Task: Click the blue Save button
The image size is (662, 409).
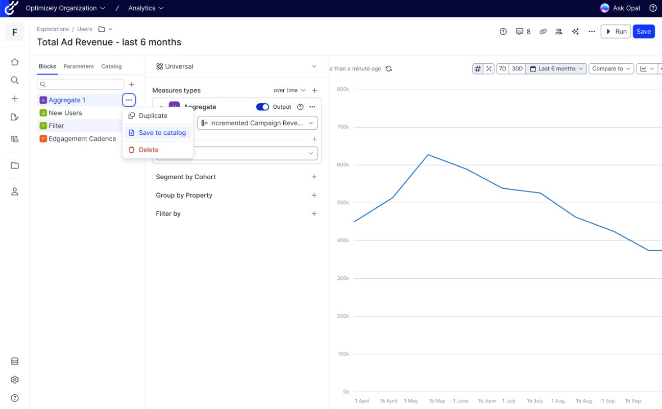Action: coord(644,32)
